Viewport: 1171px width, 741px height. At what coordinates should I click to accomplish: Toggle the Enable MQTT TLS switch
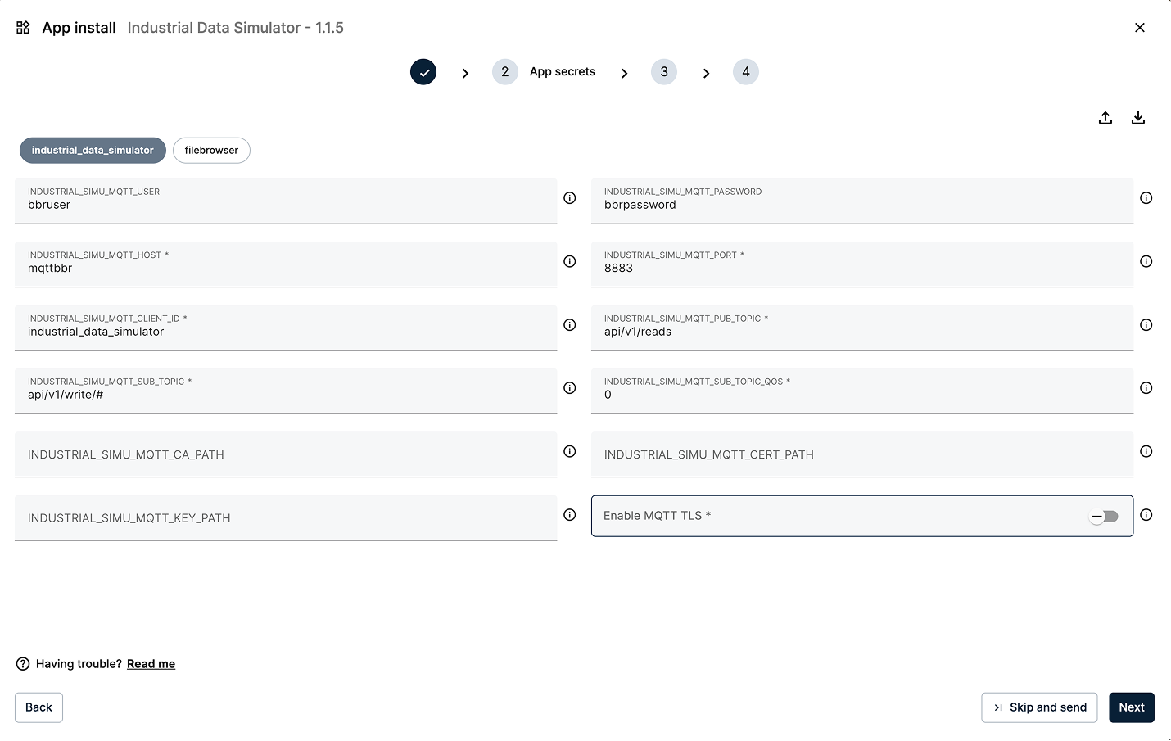(x=1103, y=517)
